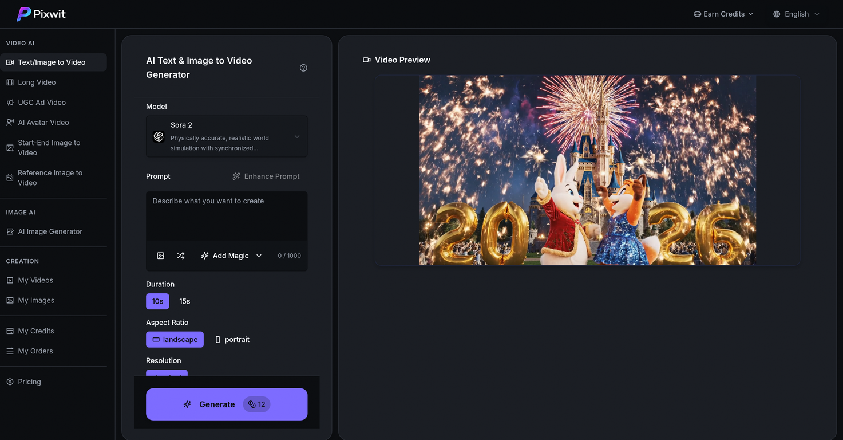Click the Resolution label
843x440 pixels.
click(164, 360)
